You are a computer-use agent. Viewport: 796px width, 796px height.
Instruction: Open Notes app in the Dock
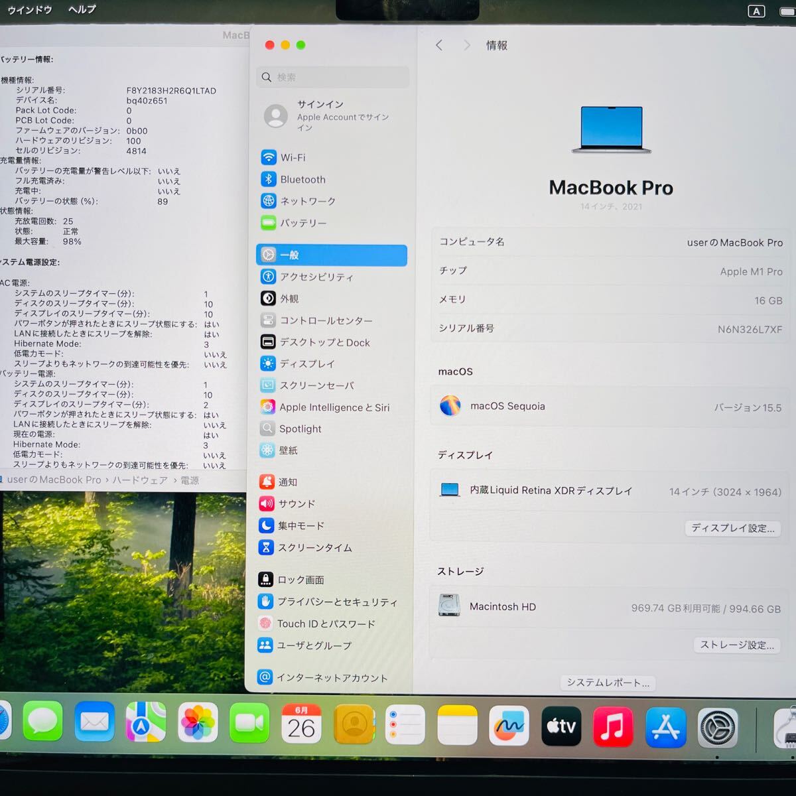tap(457, 726)
